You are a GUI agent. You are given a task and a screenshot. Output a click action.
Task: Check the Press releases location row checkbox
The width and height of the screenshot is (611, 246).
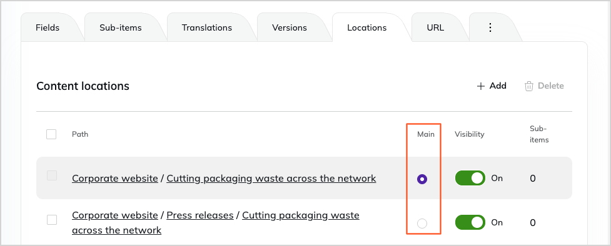point(52,220)
